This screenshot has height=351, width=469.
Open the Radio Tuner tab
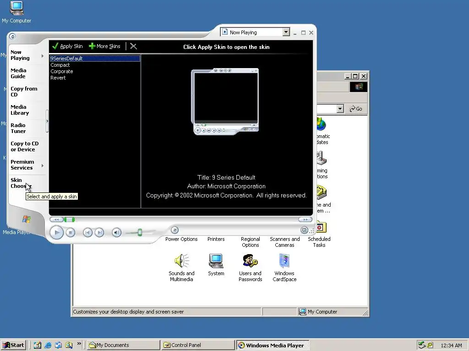click(18, 128)
